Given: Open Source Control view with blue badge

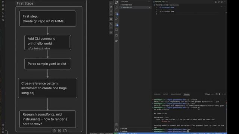Looking at the screenshot, I should (117, 13).
